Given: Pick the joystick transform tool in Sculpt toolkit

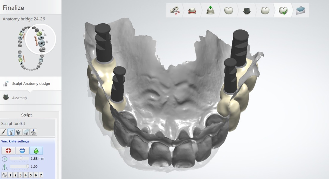Looking at the screenshot, I should [33, 132].
